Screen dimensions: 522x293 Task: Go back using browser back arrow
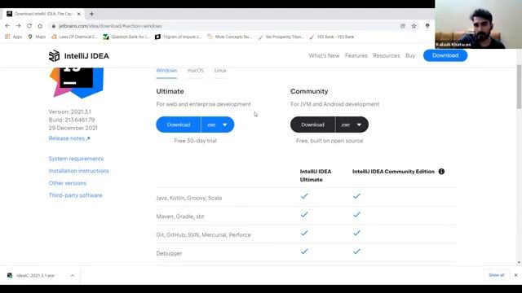7,26
